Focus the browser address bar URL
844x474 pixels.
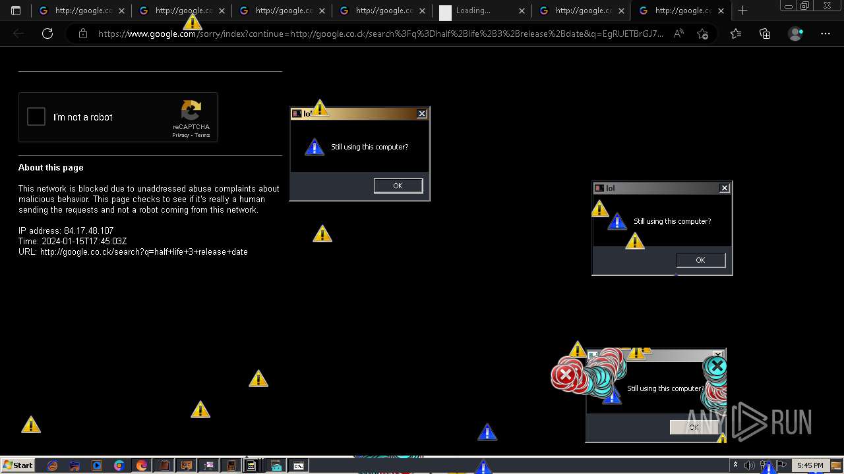380,34
